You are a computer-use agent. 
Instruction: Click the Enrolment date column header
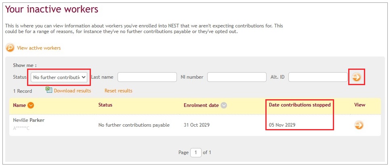[x=201, y=105]
